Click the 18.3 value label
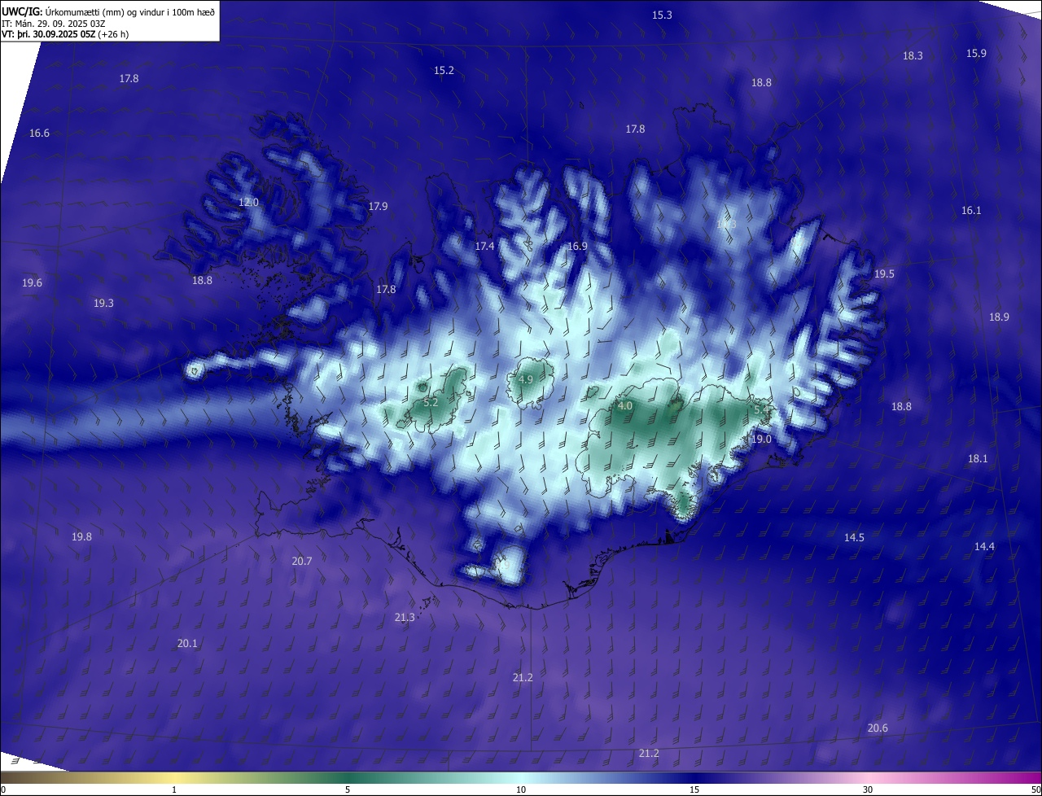Image resolution: width=1042 pixels, height=796 pixels. pyautogui.click(x=913, y=56)
